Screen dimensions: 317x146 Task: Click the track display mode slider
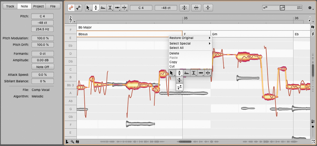(x=282, y=8)
